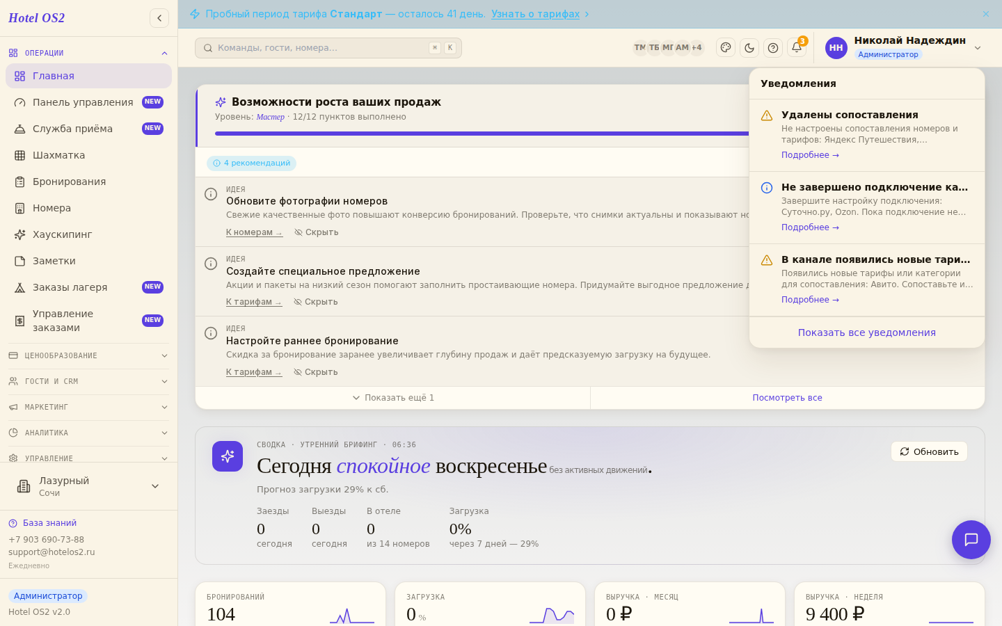1002x626 pixels.
Task: Click the Выручка месяц 0 ₽ card
Action: point(690,604)
